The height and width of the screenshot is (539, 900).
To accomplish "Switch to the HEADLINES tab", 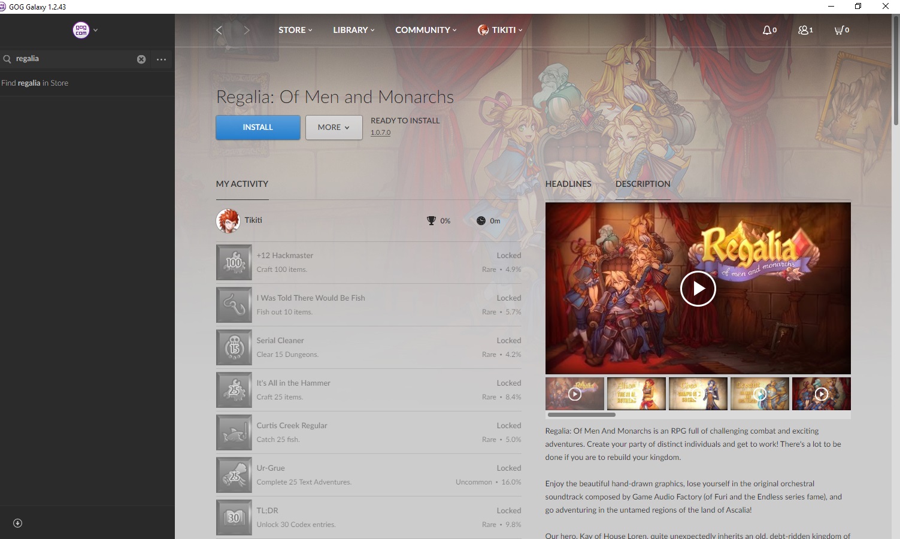I will (x=568, y=184).
